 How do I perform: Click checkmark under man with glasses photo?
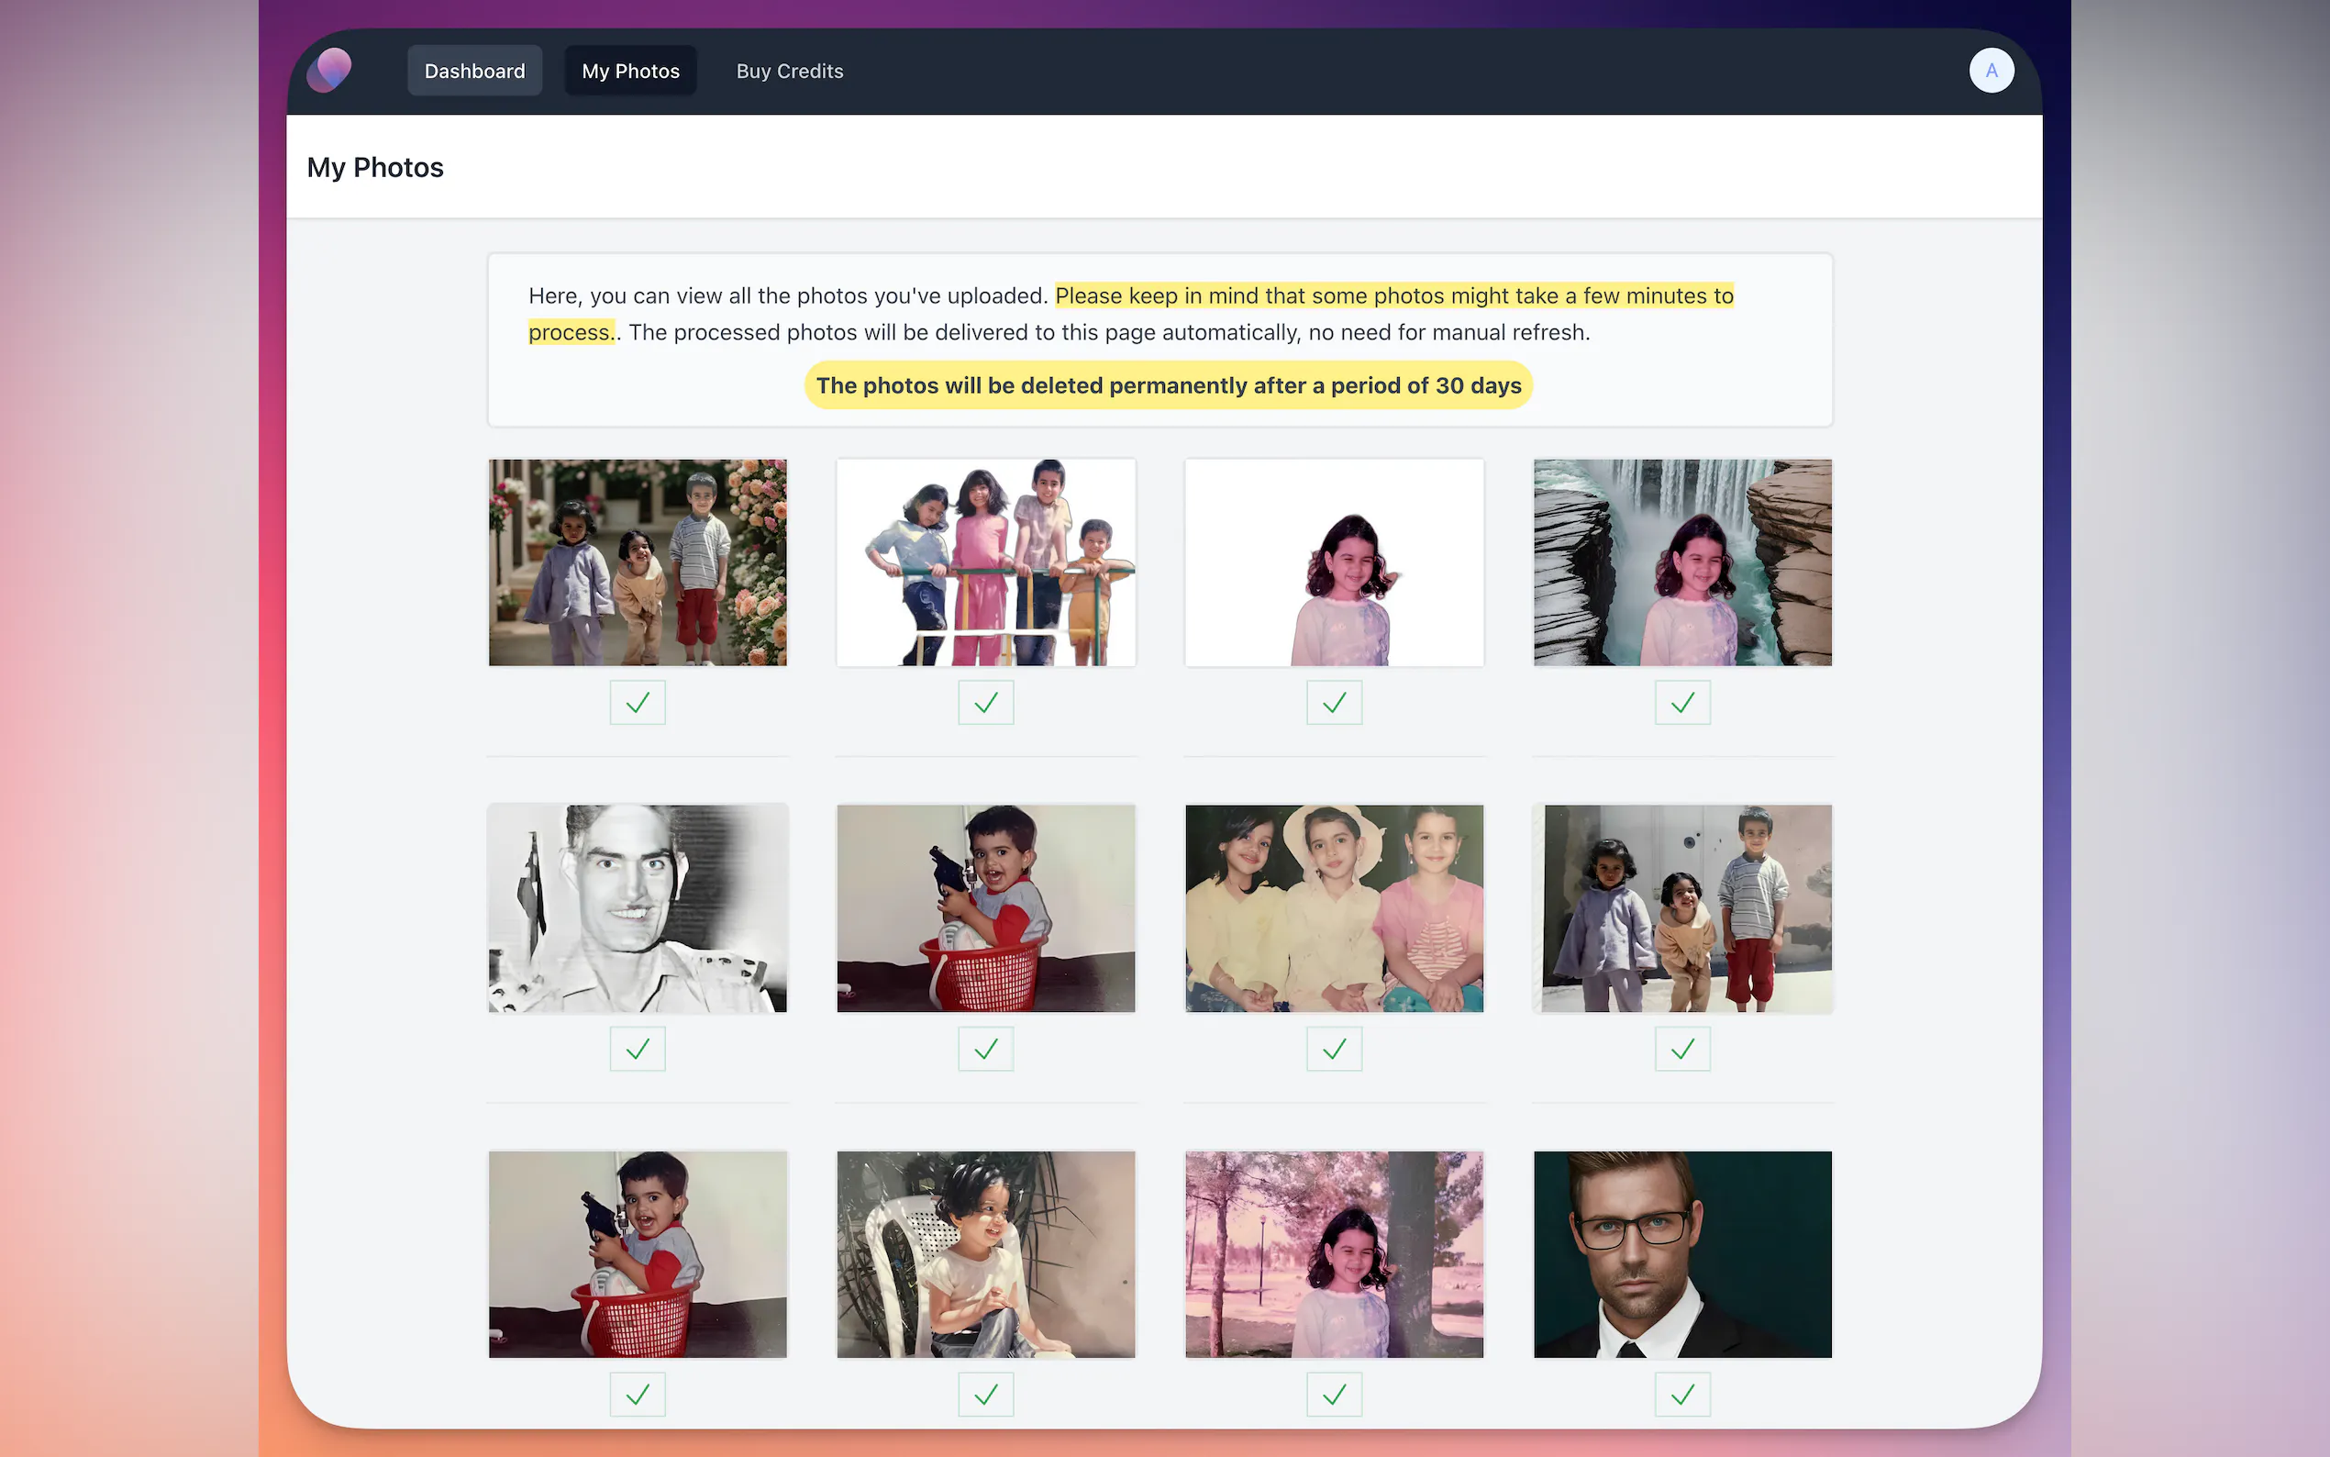1681,1394
